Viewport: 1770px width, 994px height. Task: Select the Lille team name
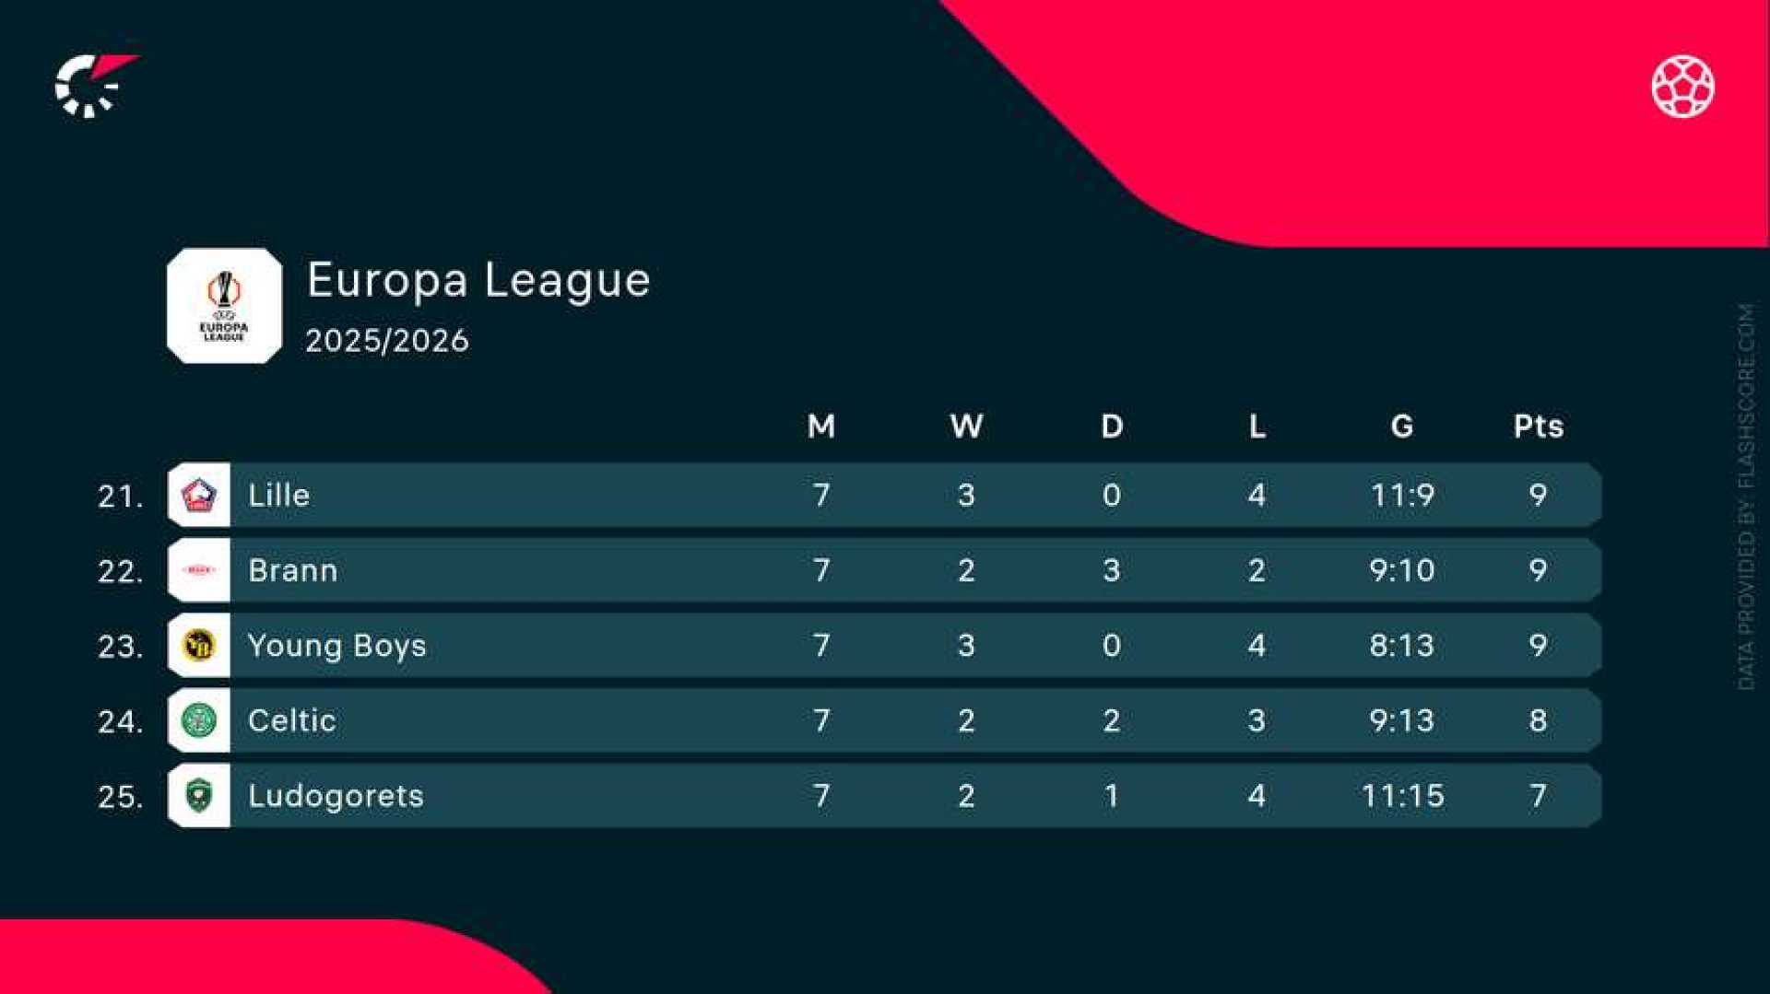(x=279, y=496)
